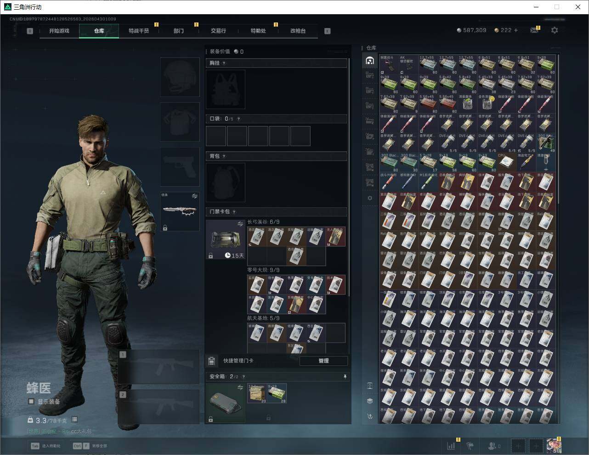Screen dimensions: 589x455
Task: Click the body armor equipment slot
Action: [180, 122]
